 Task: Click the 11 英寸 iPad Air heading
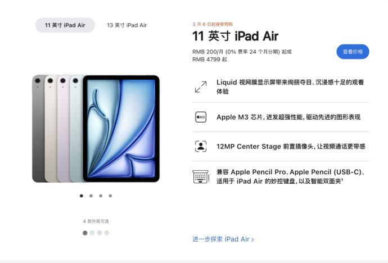tap(235, 36)
